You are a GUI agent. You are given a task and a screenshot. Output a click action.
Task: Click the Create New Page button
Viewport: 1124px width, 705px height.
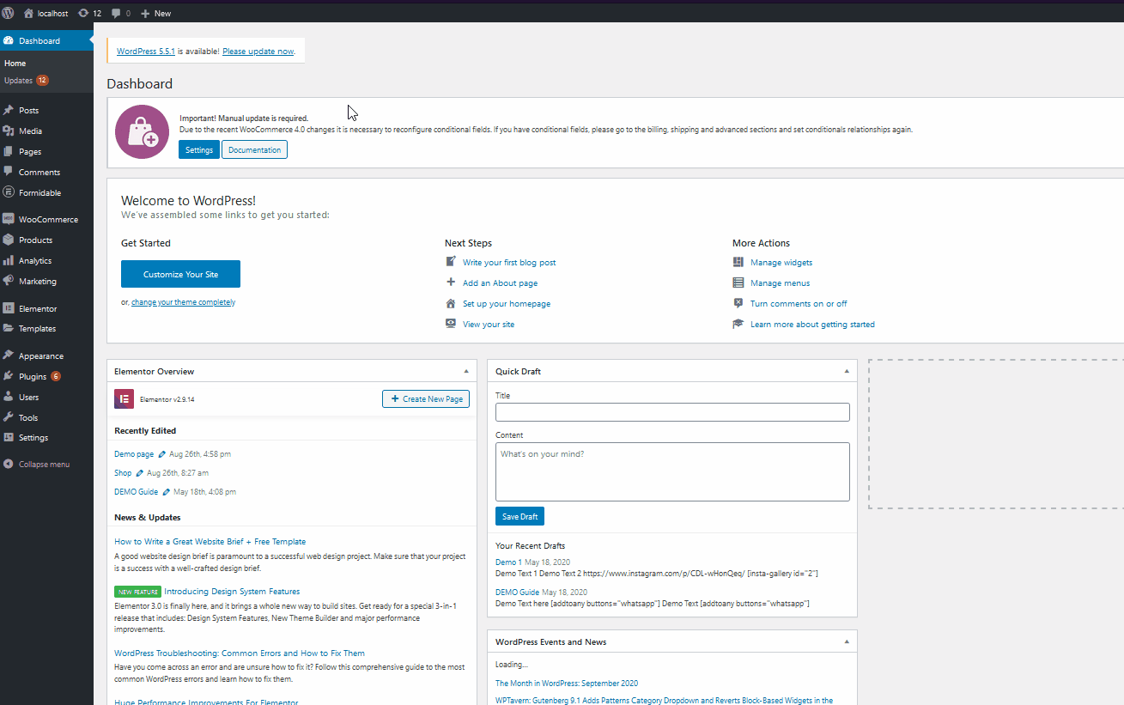click(x=426, y=398)
